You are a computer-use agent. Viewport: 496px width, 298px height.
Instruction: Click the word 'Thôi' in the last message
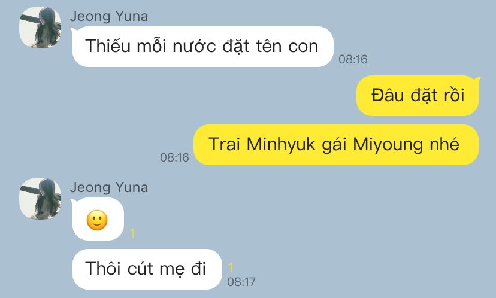click(x=104, y=269)
